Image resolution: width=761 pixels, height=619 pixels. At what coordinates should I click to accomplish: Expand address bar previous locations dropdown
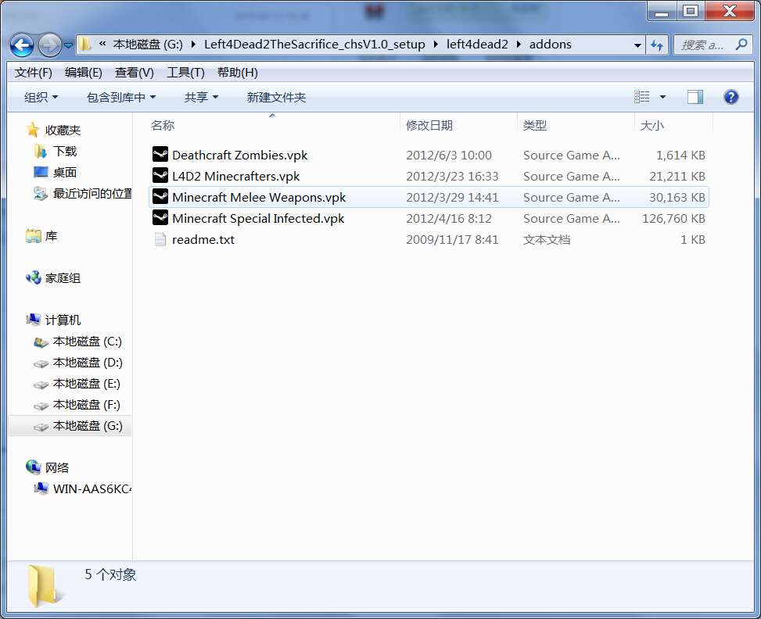coord(637,45)
